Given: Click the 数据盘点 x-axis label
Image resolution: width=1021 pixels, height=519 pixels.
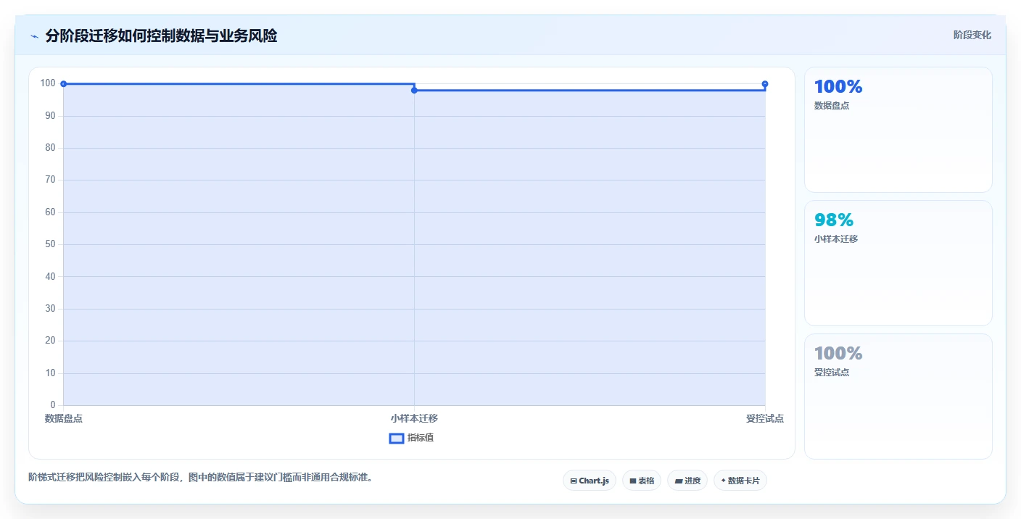Looking at the screenshot, I should pyautogui.click(x=64, y=418).
